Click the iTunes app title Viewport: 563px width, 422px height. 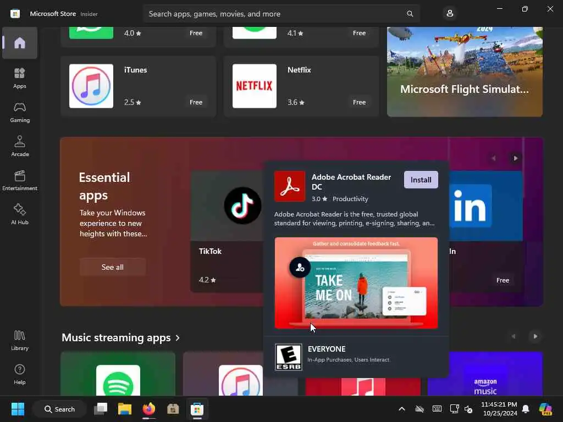[135, 70]
